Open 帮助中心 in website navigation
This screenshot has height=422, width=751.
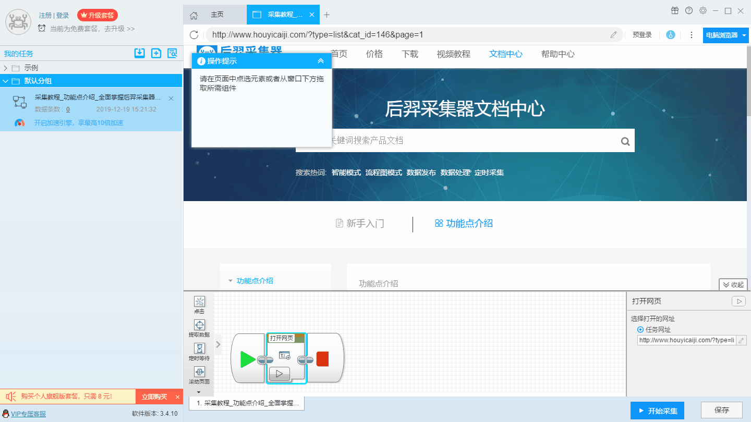click(x=558, y=54)
